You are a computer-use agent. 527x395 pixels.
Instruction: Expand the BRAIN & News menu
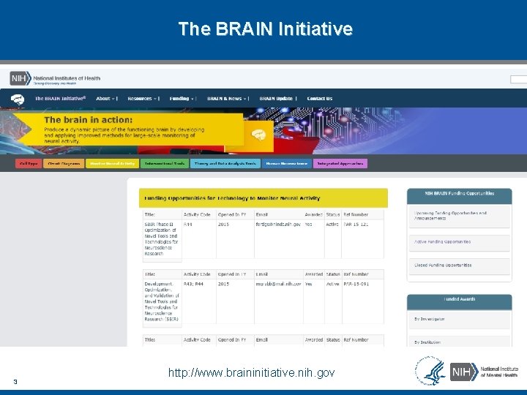(226, 99)
